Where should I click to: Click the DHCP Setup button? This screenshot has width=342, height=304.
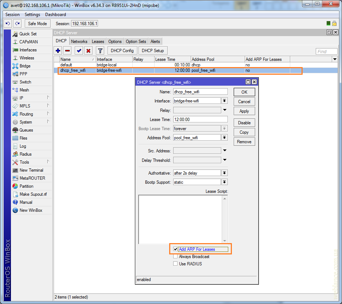click(153, 51)
